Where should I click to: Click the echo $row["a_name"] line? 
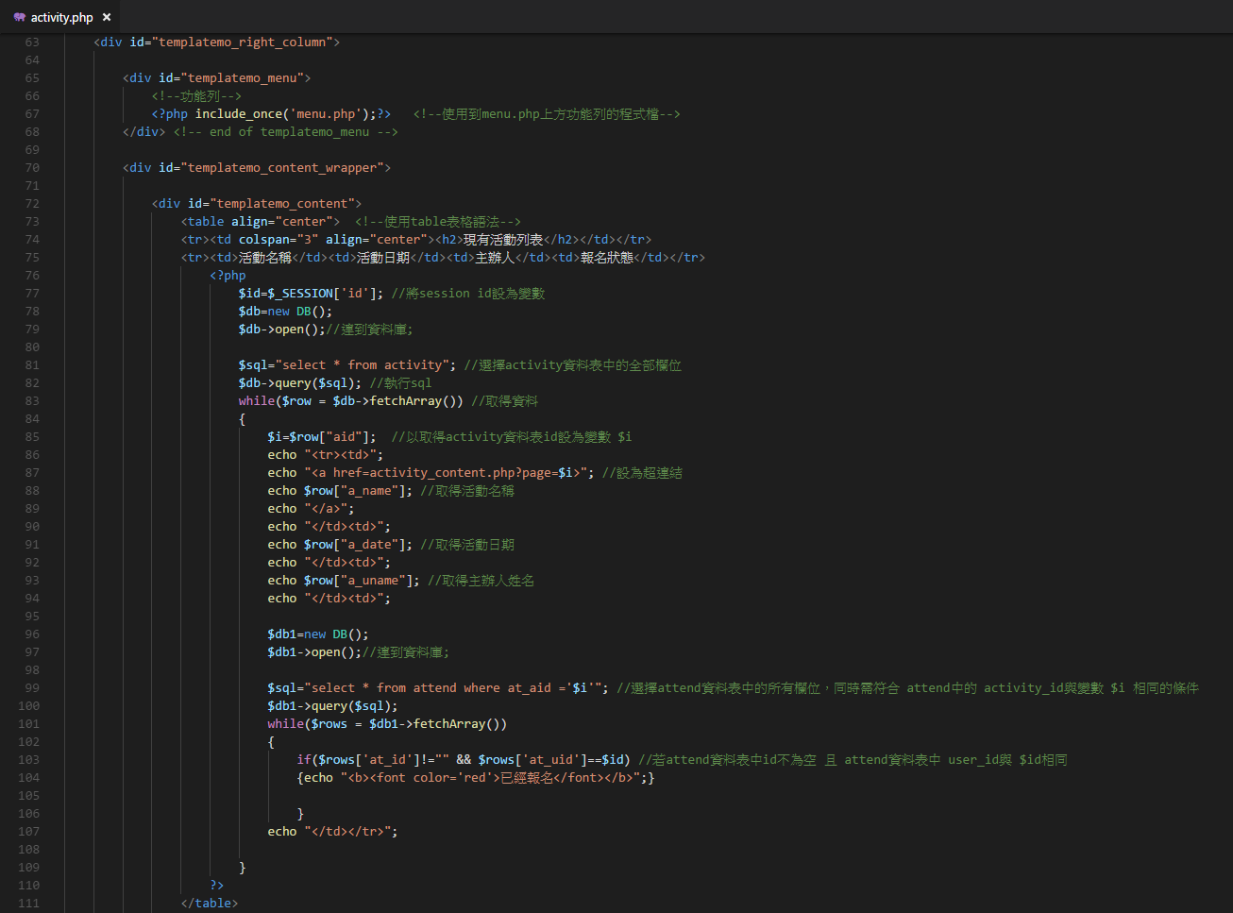click(x=340, y=491)
